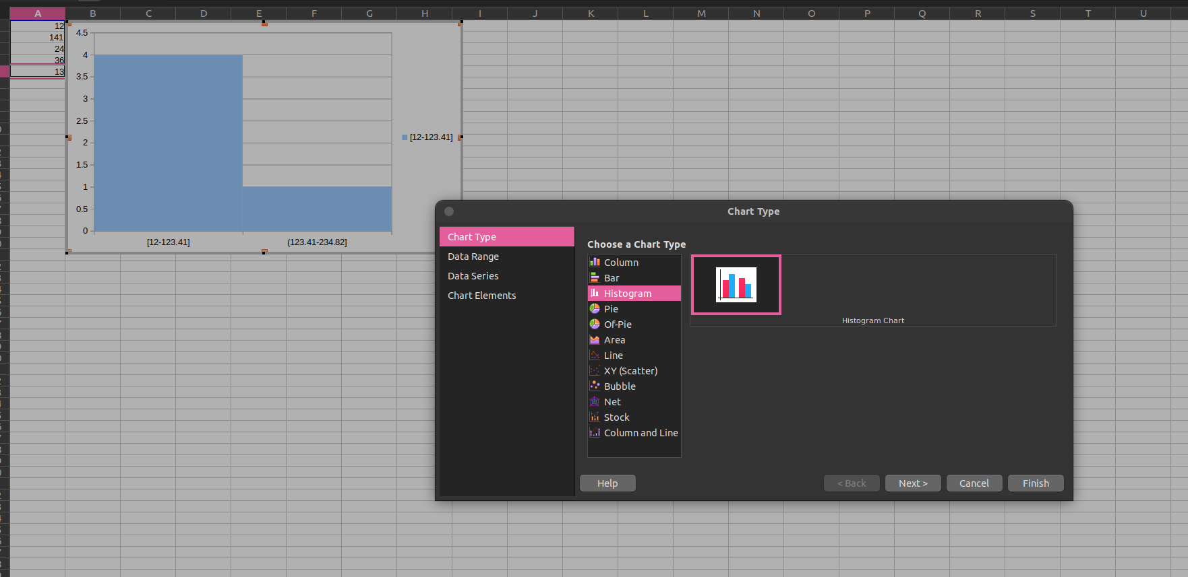Select column S header
The height and width of the screenshot is (577, 1188).
(x=1033, y=13)
